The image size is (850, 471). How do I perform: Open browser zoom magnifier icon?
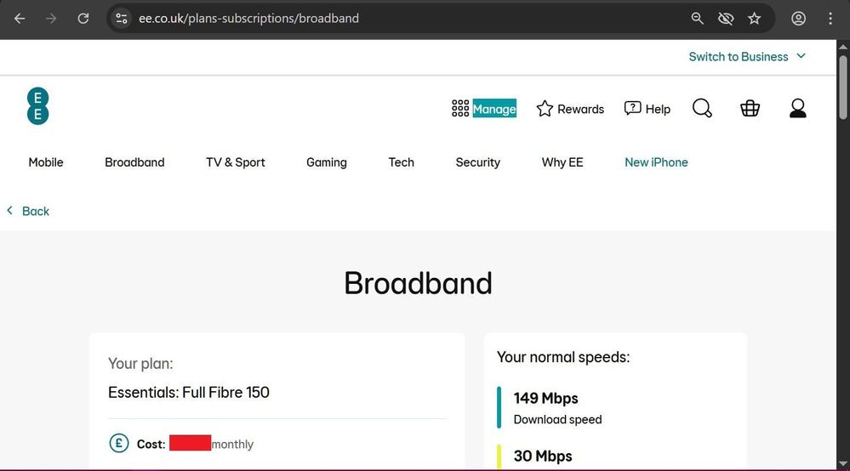tap(697, 18)
